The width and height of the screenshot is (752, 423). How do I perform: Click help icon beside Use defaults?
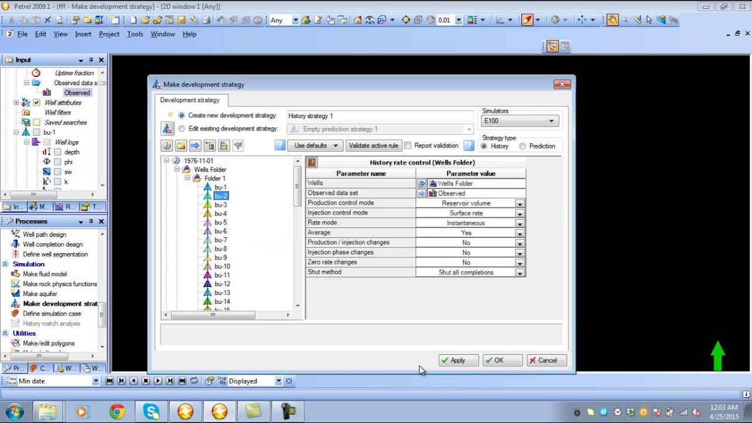coord(280,146)
